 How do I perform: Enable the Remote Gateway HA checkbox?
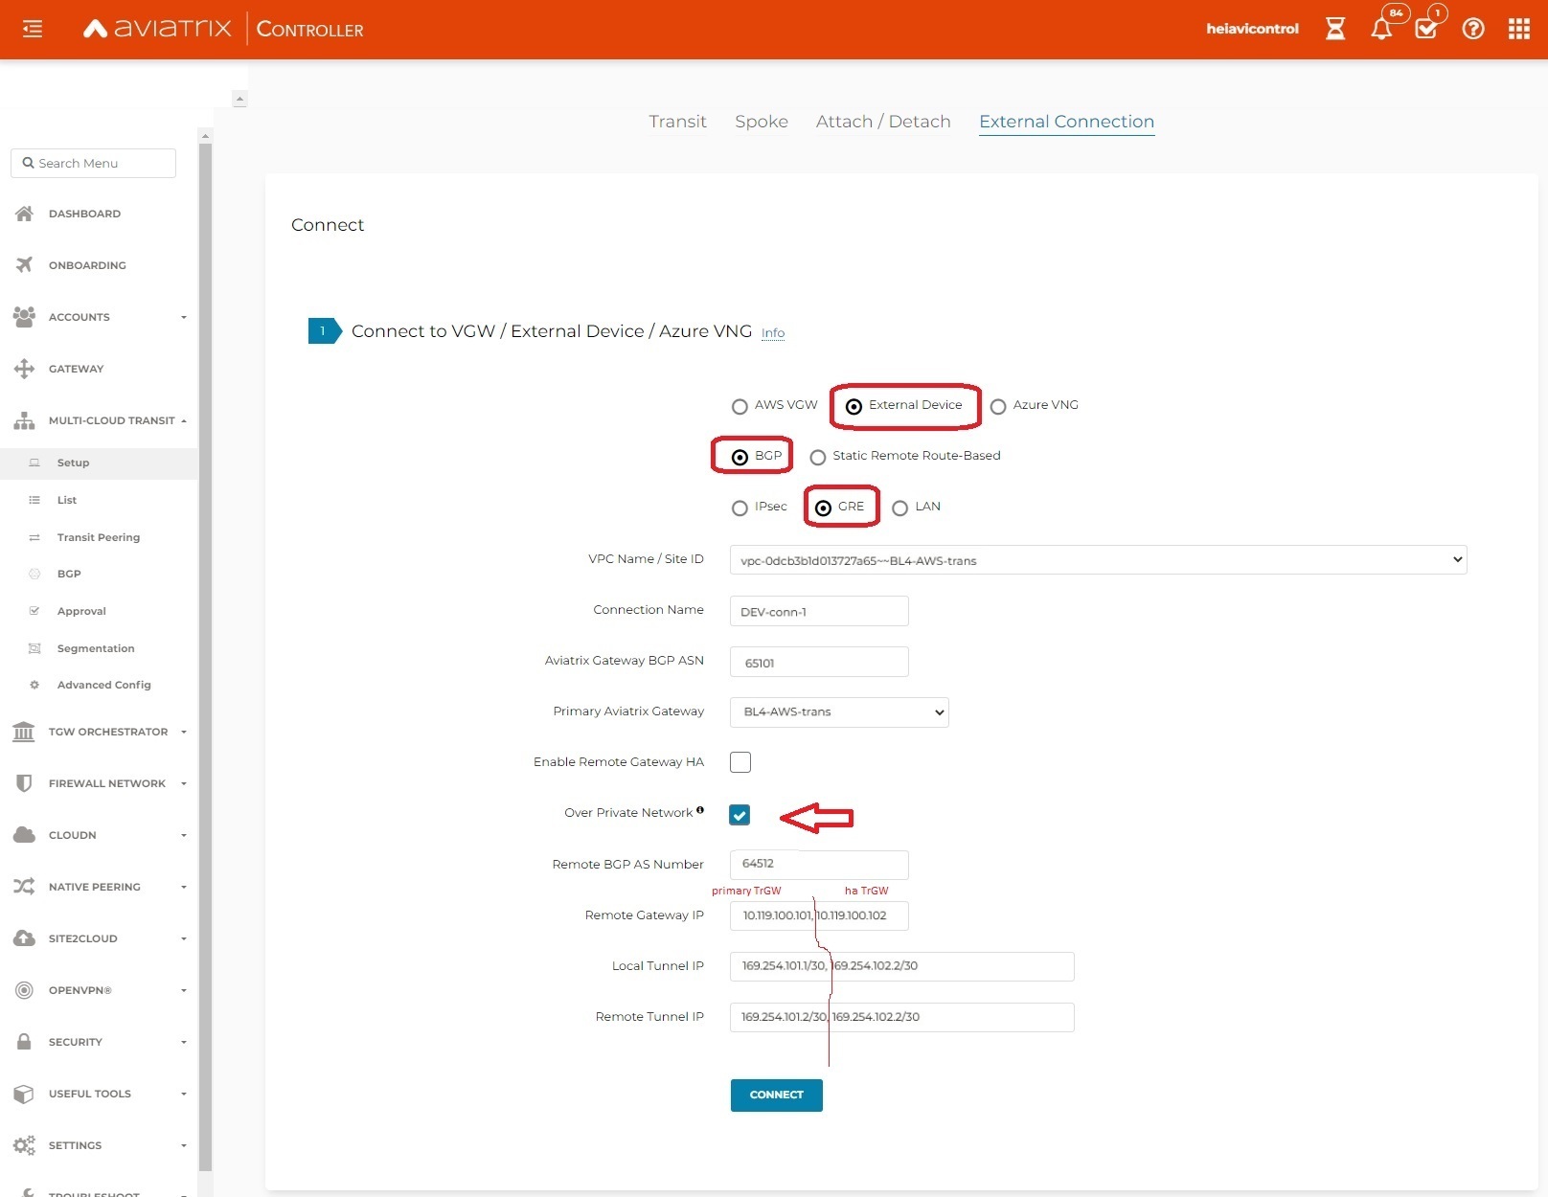point(740,762)
